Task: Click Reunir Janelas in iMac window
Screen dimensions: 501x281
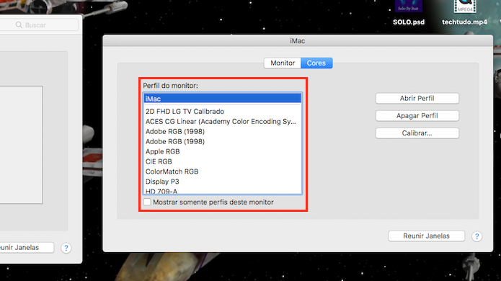Action: tap(426, 236)
